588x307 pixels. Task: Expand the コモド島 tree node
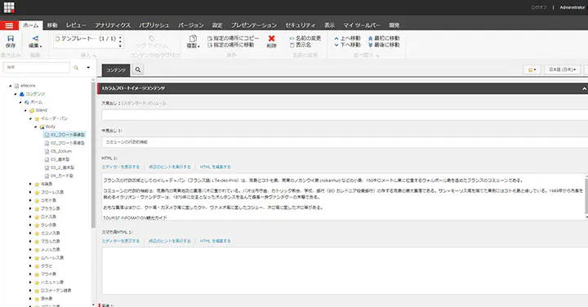coord(31,201)
